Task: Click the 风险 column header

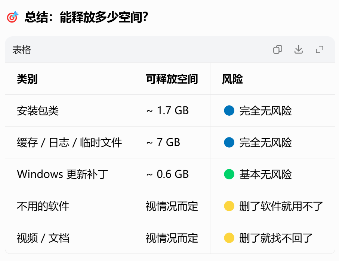Action: tap(232, 79)
